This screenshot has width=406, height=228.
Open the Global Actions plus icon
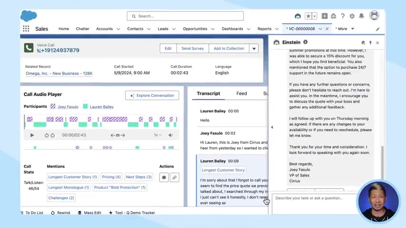click(324, 16)
